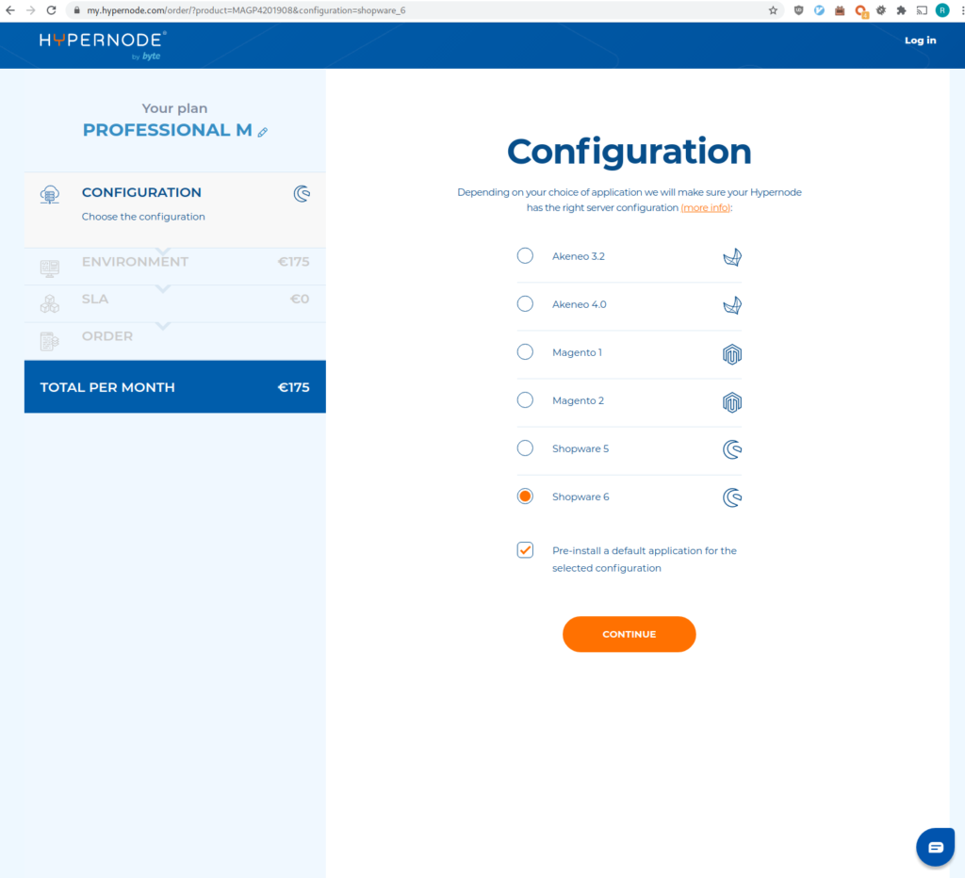965x878 pixels.
Task: Click the Akeneo 4.0 label text
Action: coord(580,304)
